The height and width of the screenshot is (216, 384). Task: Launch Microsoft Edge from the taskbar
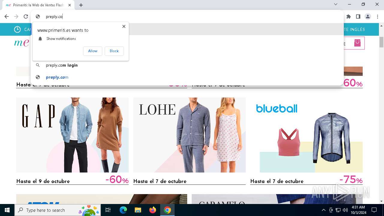point(123,210)
